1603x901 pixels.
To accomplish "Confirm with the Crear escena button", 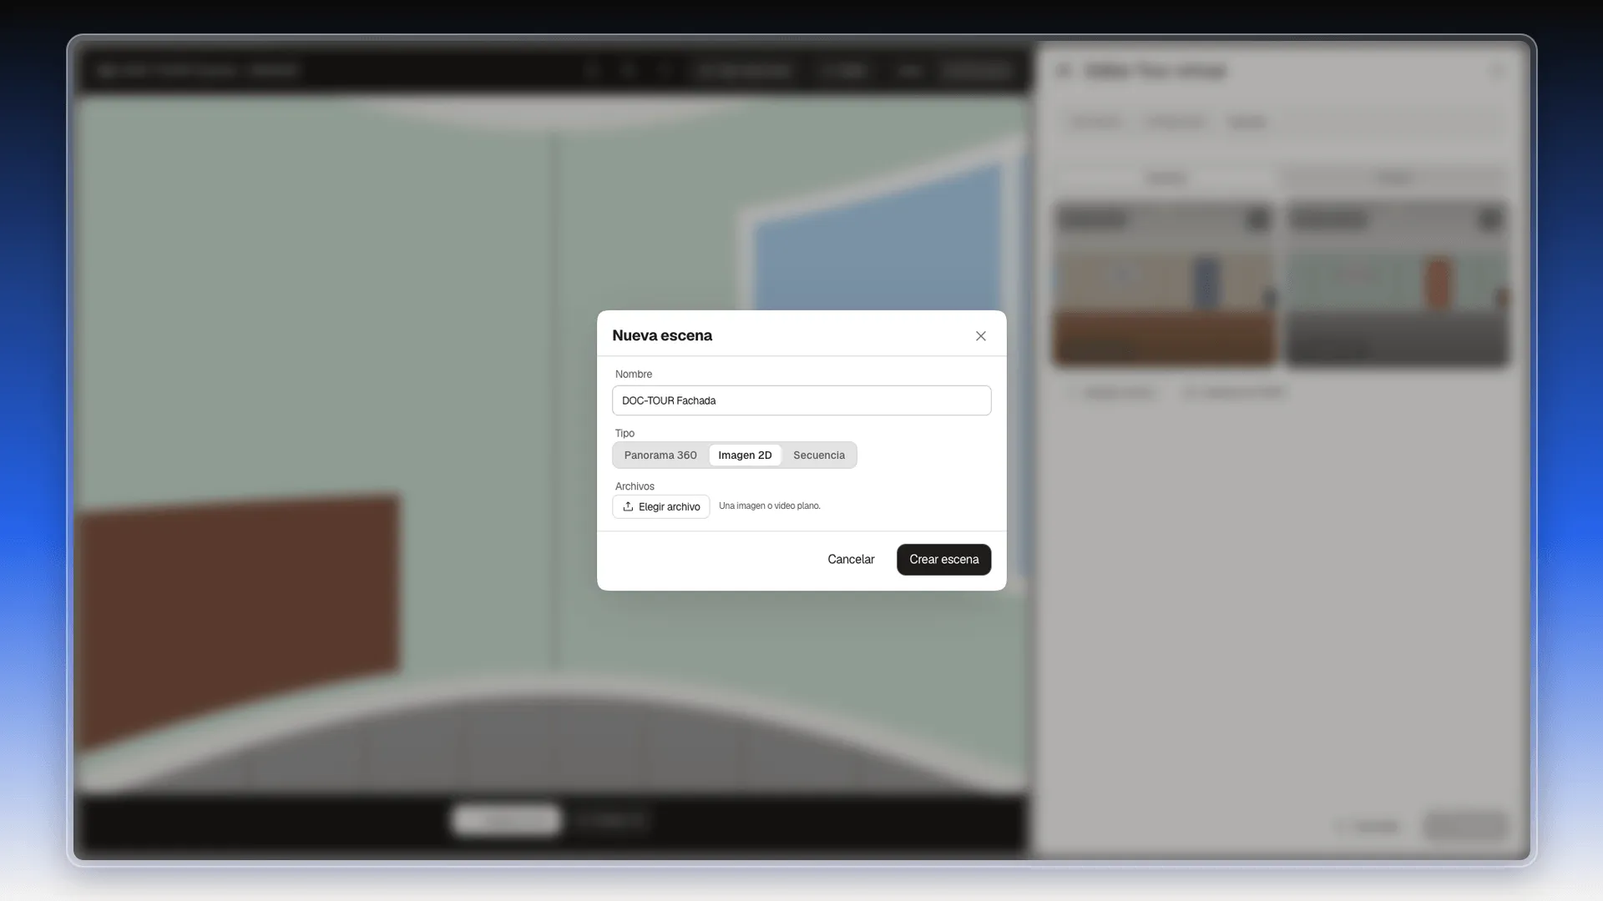I will [x=944, y=560].
